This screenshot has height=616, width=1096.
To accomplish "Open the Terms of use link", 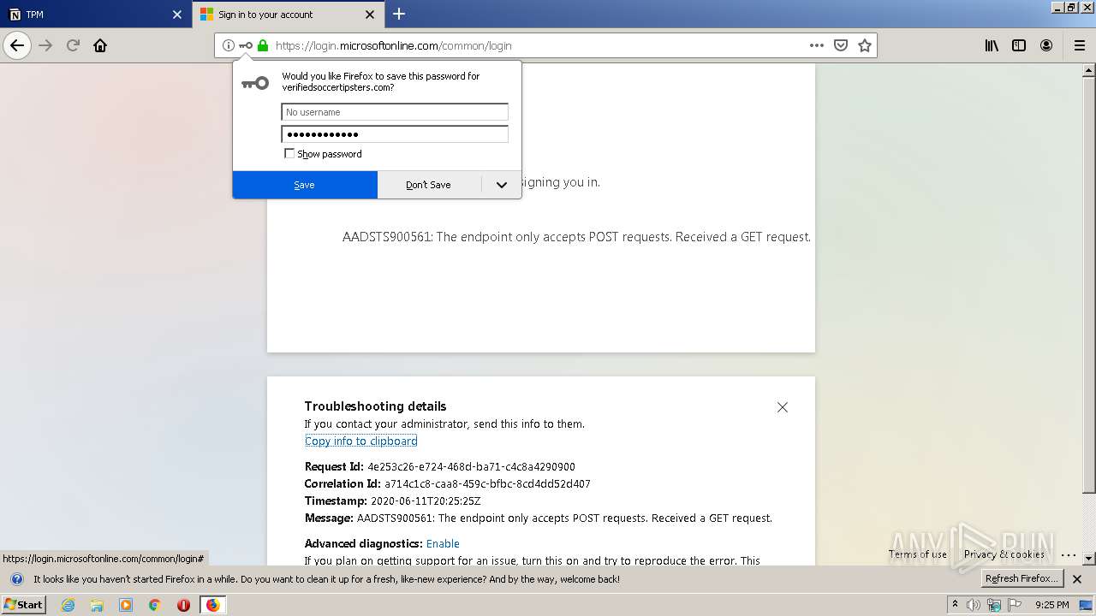I will click(x=918, y=554).
